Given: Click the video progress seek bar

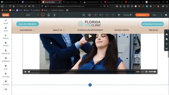Looking at the screenshot, I should [x=82, y=72].
